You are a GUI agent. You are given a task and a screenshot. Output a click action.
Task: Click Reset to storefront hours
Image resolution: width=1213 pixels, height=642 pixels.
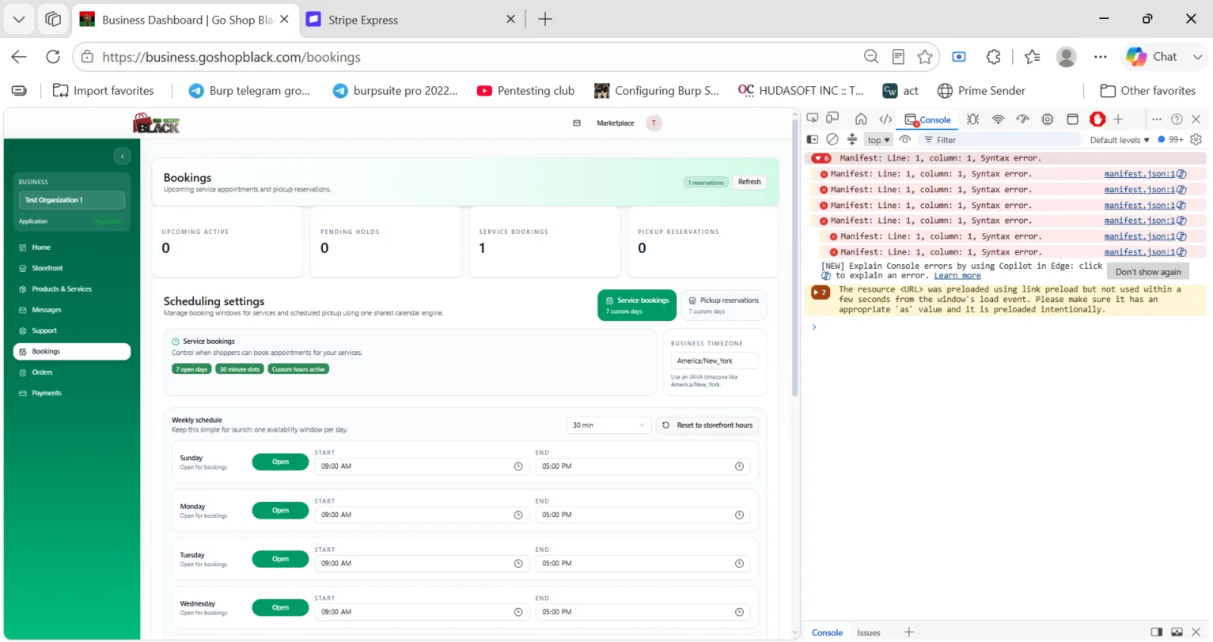point(707,425)
